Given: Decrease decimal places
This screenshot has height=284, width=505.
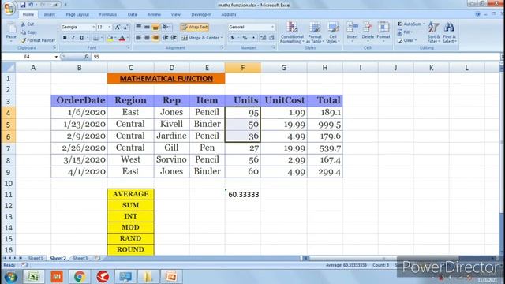Looking at the screenshot, I should tap(271, 38).
